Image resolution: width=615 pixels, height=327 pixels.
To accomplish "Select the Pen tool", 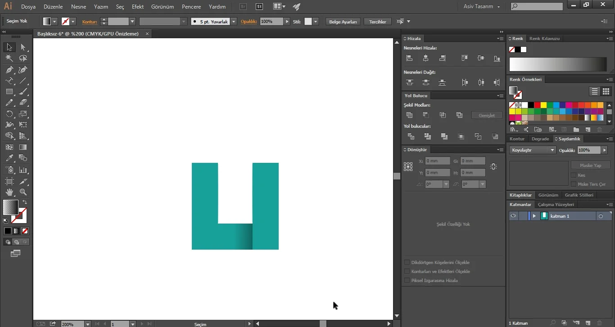I will 9,70.
